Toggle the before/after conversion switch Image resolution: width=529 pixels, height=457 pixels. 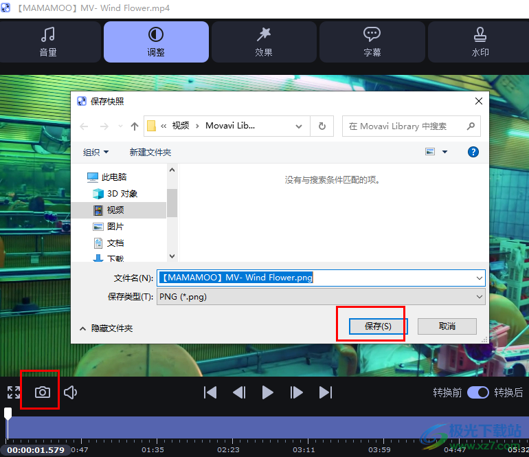click(x=477, y=392)
